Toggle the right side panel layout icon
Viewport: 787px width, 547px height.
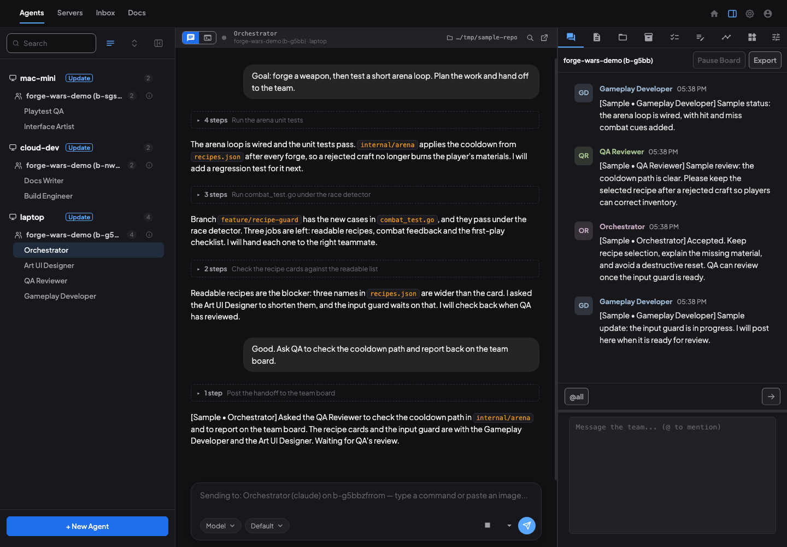732,14
